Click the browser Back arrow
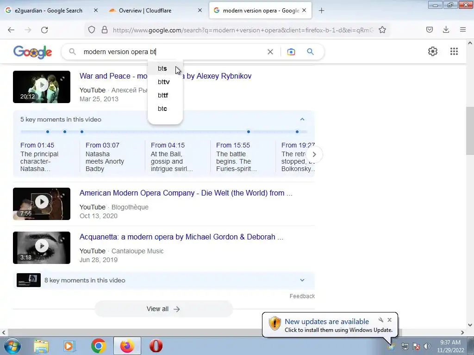 click(x=11, y=30)
